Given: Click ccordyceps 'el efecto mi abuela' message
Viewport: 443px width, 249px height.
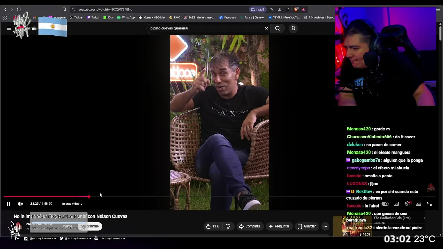Looking at the screenshot, I should pyautogui.click(x=378, y=168).
